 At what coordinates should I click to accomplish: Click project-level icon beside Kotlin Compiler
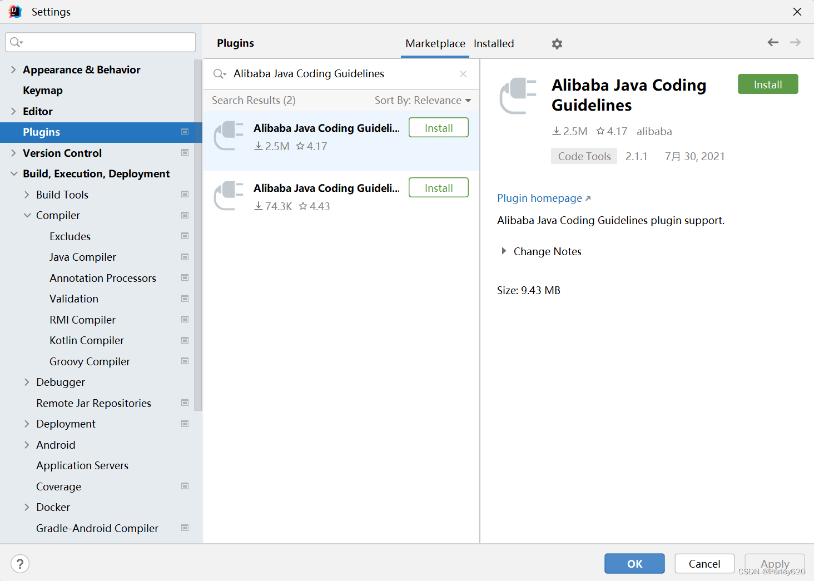pyautogui.click(x=185, y=340)
